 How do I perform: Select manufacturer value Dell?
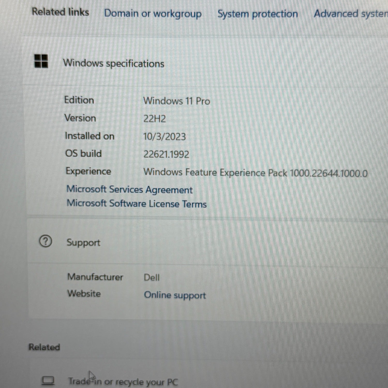click(152, 277)
